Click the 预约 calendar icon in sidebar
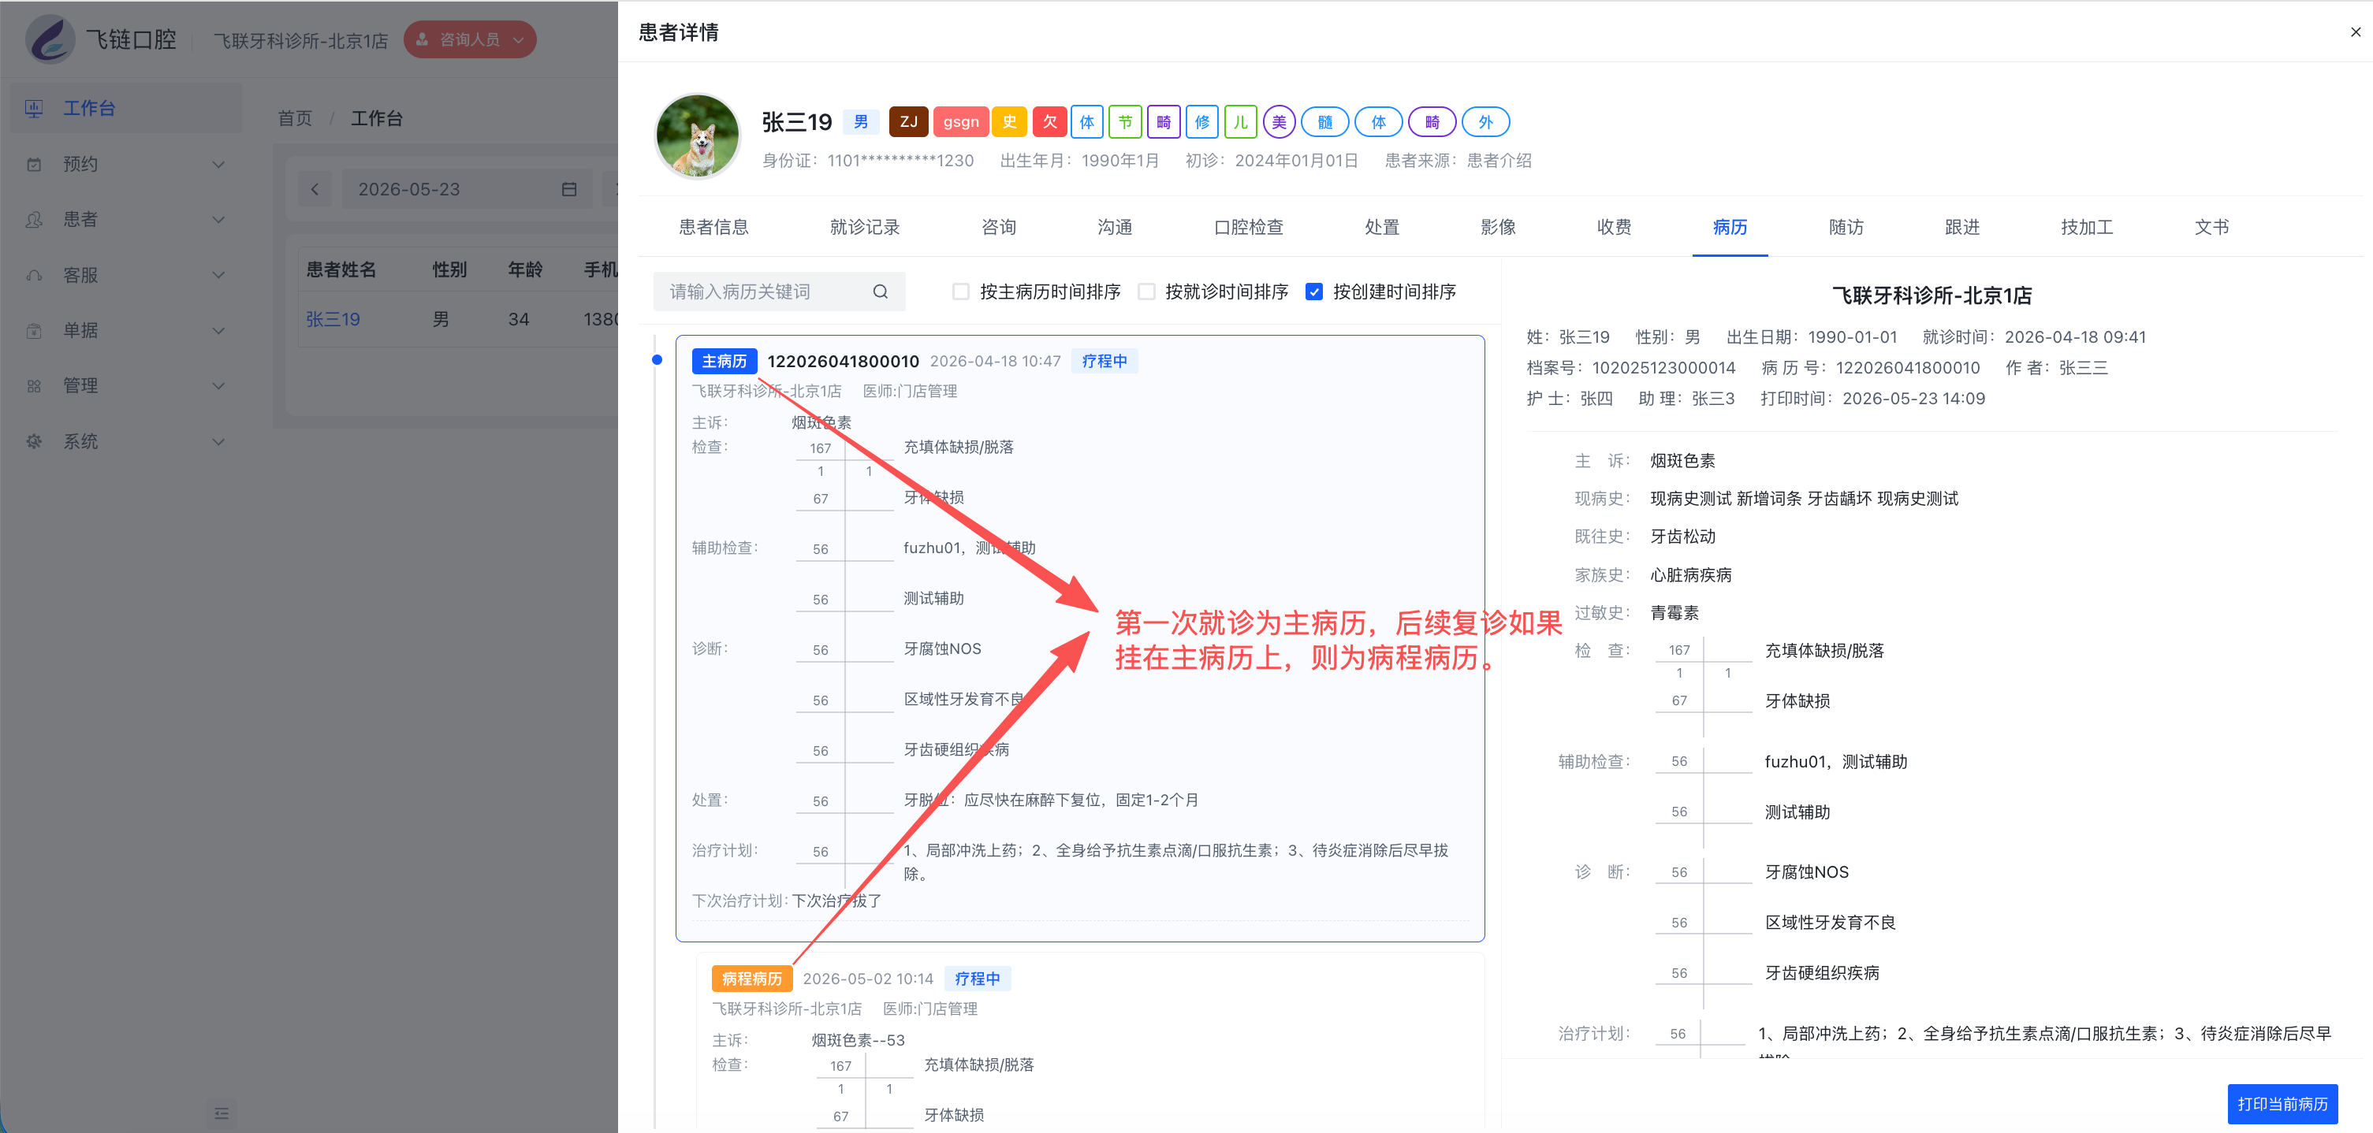 (x=34, y=165)
